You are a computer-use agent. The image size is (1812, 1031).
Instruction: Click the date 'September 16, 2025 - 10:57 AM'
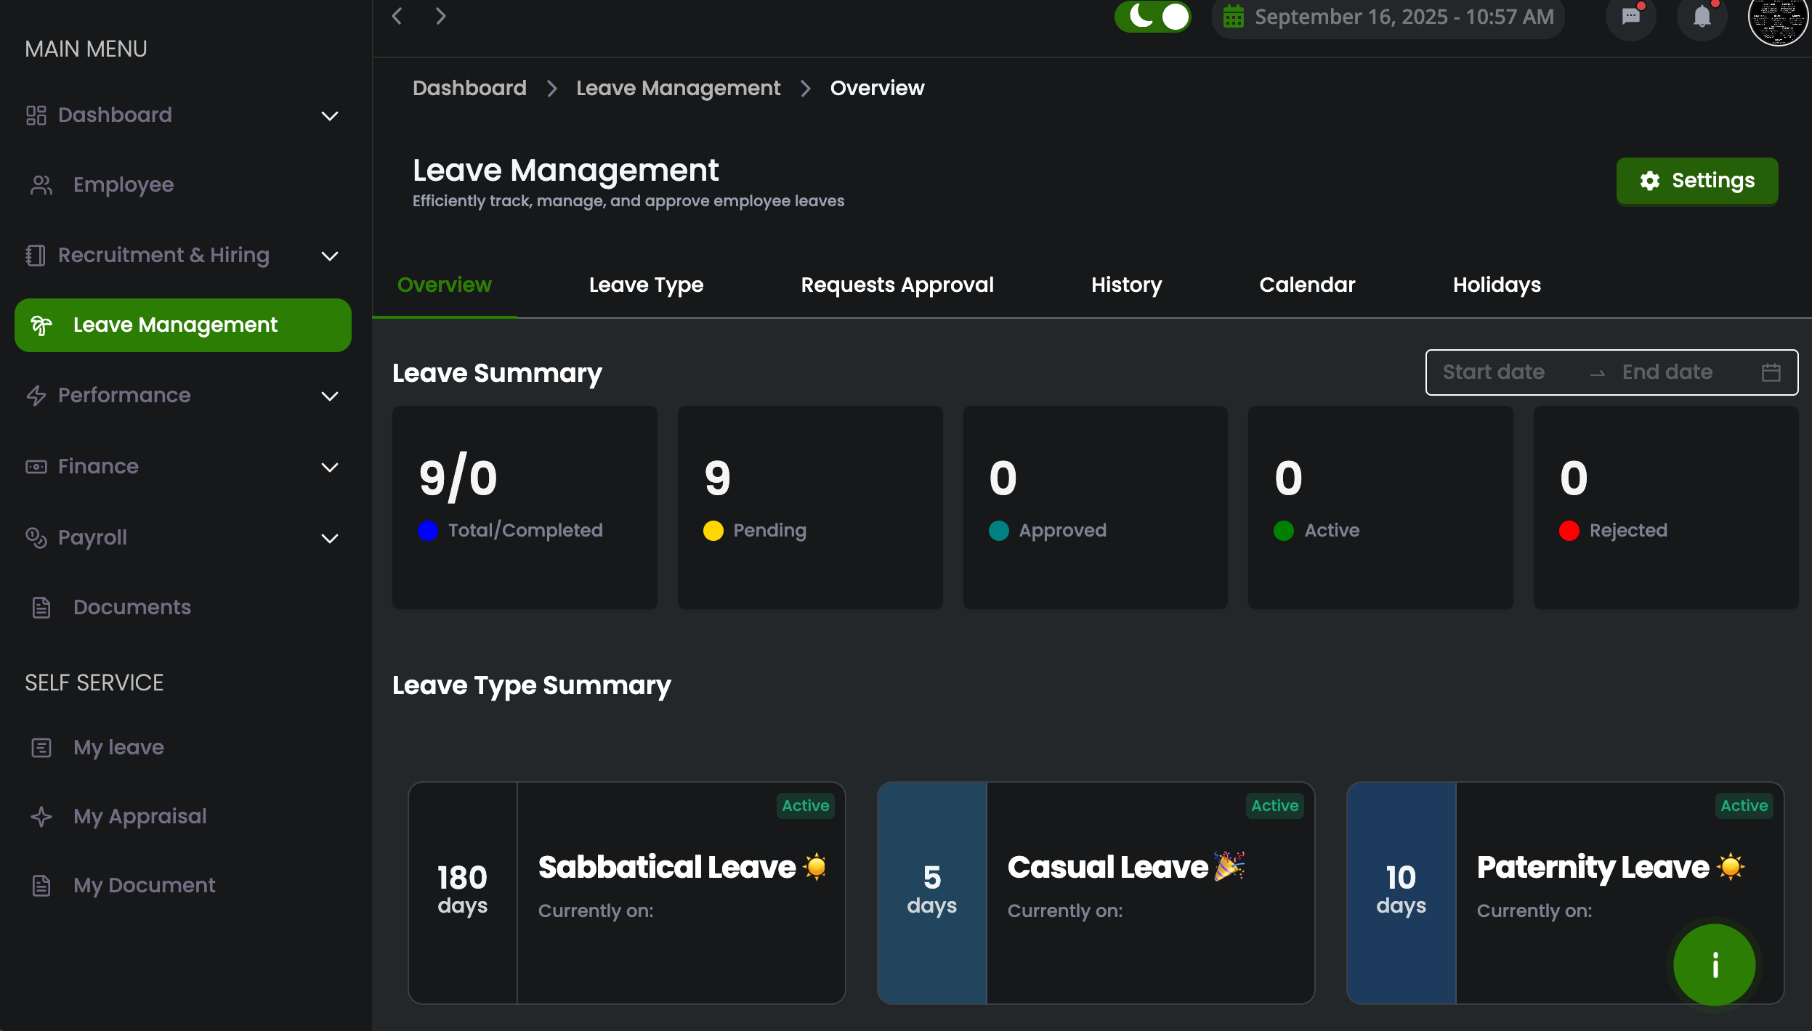(x=1404, y=17)
